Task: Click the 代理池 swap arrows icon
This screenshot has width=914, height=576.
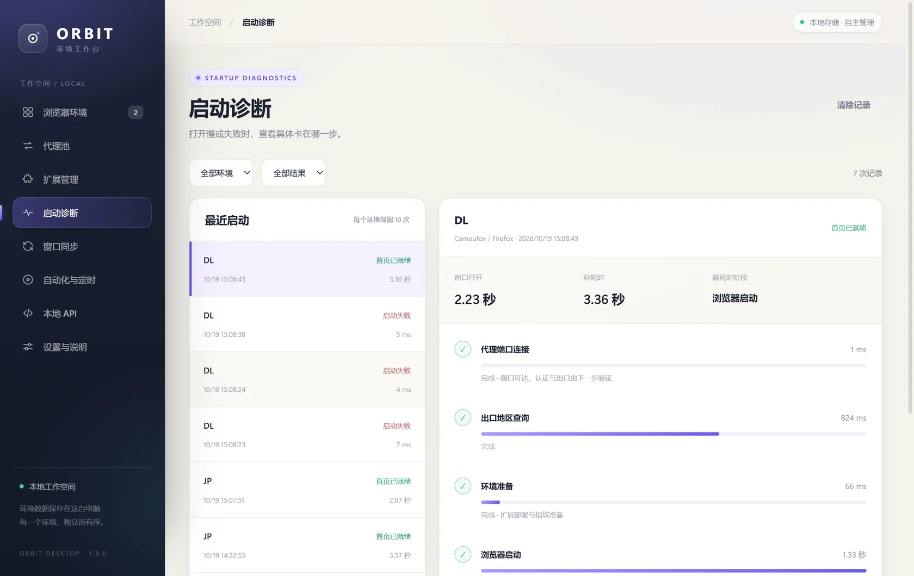Action: click(x=28, y=146)
